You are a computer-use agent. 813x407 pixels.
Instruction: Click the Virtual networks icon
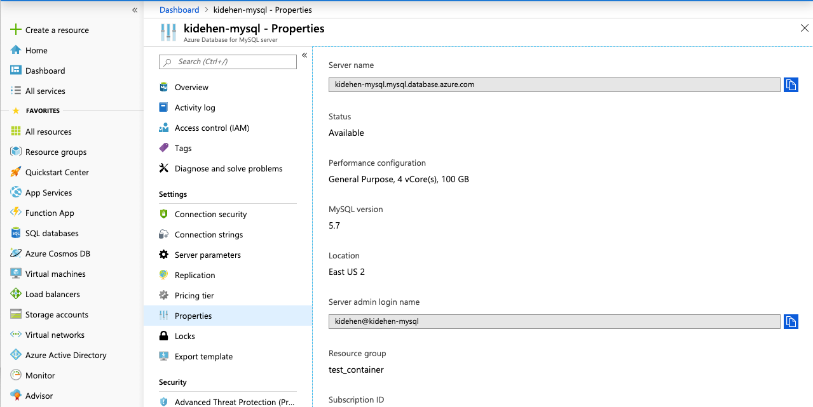click(16, 335)
